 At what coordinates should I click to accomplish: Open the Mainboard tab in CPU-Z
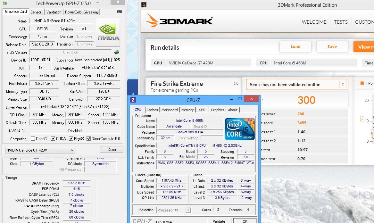[169, 110]
